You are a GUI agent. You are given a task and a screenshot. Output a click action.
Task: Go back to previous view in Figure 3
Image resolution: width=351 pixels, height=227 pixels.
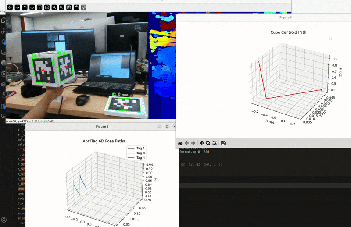point(187,143)
